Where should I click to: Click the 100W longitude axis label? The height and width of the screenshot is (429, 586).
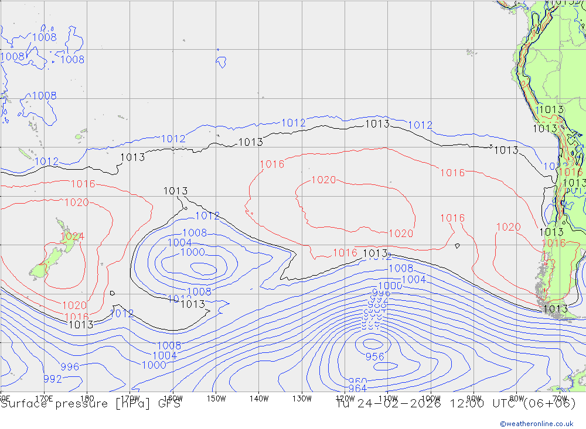431,399
